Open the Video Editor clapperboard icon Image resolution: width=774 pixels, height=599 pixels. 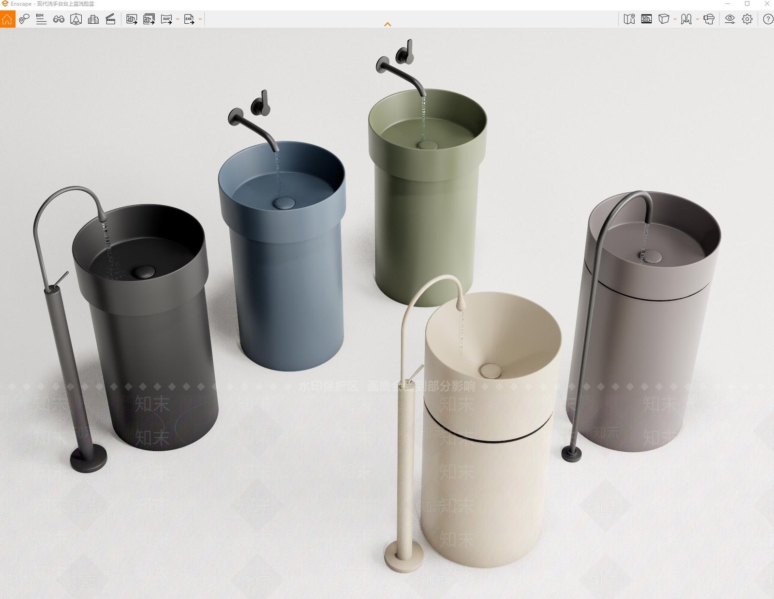coord(111,19)
